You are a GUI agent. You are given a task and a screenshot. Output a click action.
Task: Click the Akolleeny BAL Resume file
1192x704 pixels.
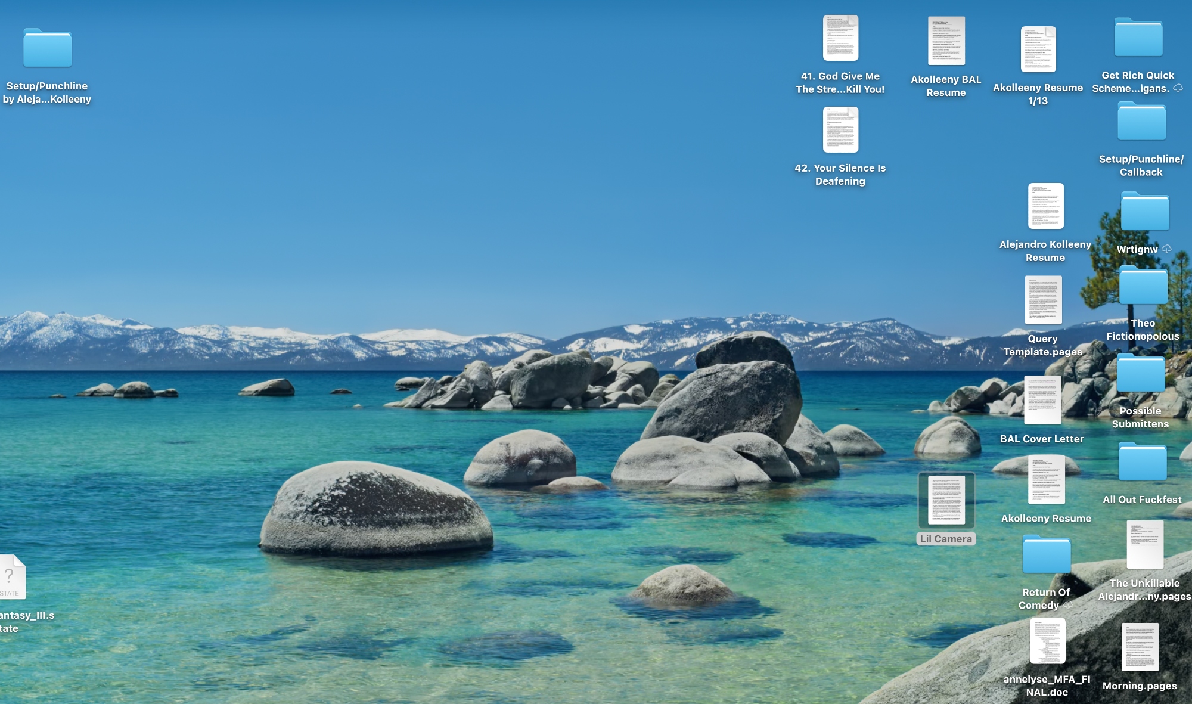946,41
